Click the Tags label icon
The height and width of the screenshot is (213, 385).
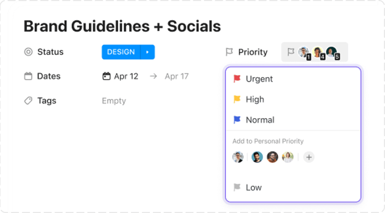(28, 100)
